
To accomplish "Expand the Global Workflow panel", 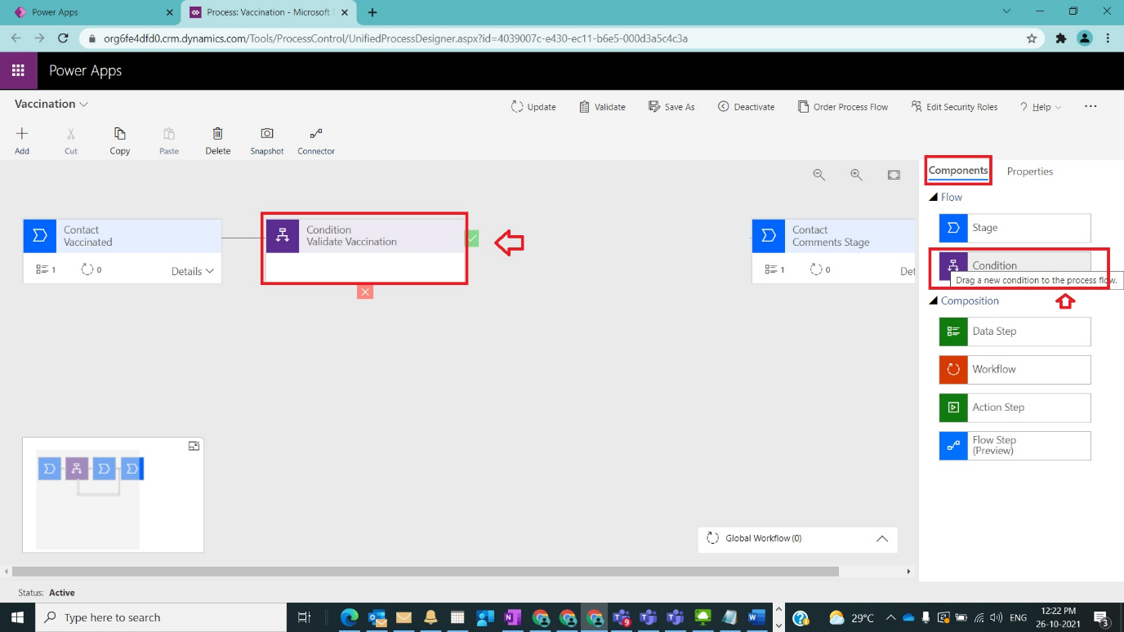I will (881, 539).
